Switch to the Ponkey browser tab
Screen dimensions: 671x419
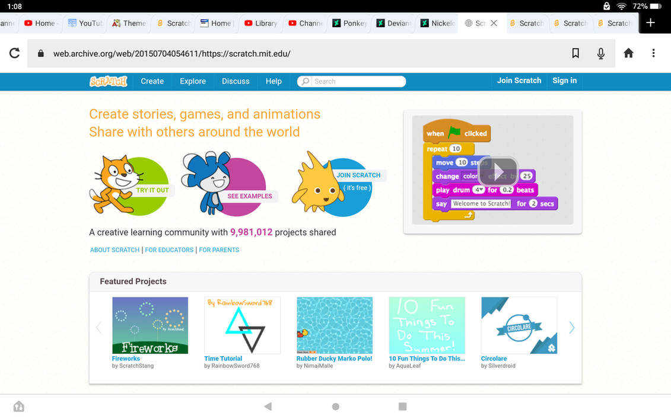point(349,23)
